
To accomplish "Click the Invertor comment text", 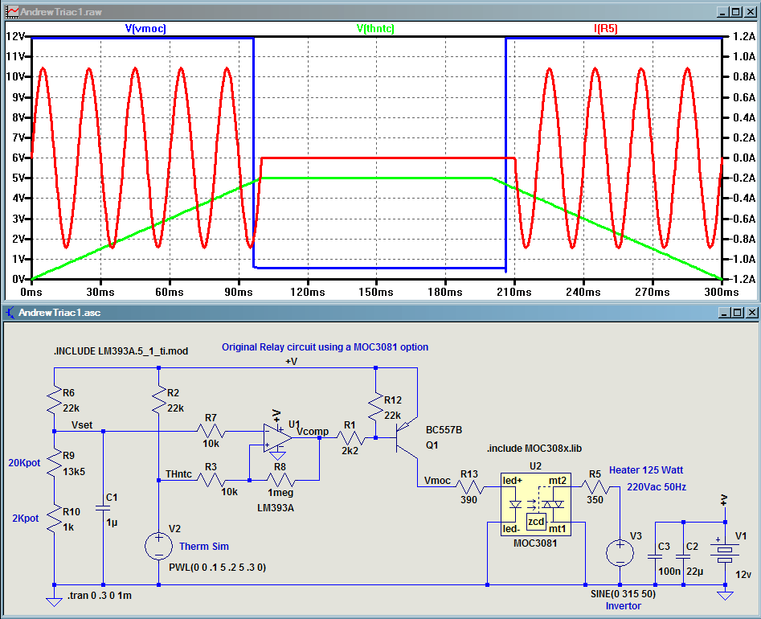I will click(623, 606).
